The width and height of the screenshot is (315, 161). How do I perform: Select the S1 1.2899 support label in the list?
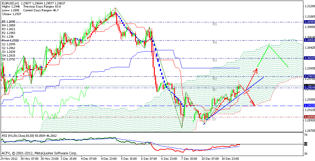(x=9, y=44)
